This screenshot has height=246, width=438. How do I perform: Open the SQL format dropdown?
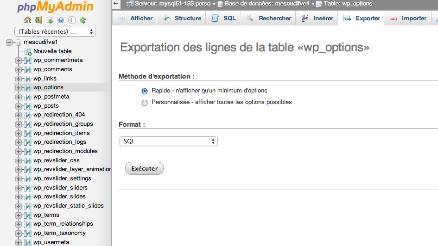(168, 141)
